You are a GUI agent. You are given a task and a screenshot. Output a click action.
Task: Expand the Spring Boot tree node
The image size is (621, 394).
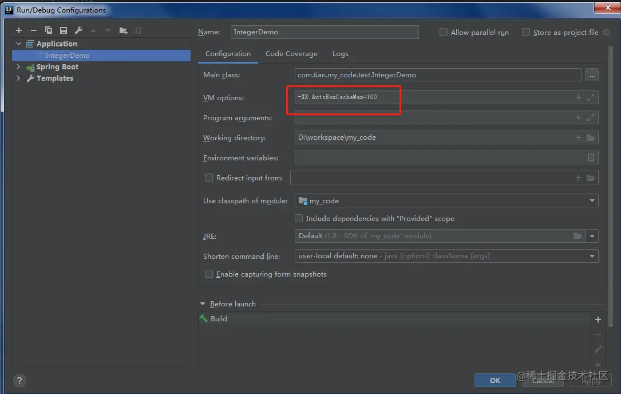click(x=19, y=67)
